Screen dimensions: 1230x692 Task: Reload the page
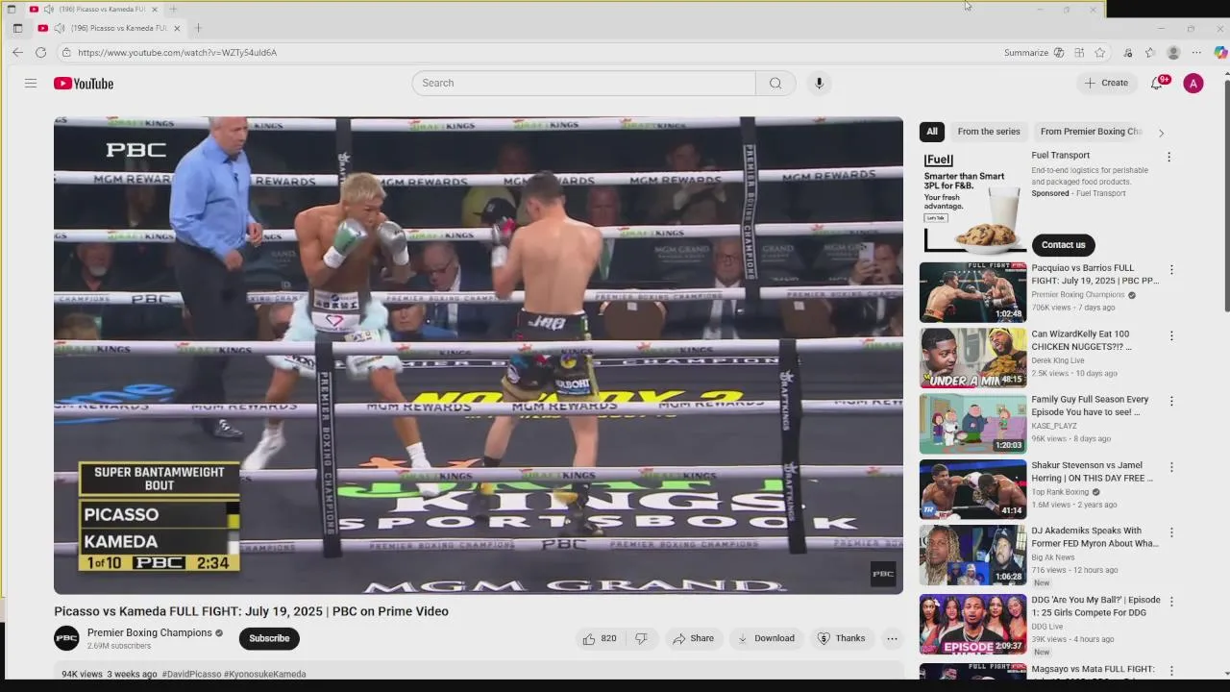click(x=40, y=53)
